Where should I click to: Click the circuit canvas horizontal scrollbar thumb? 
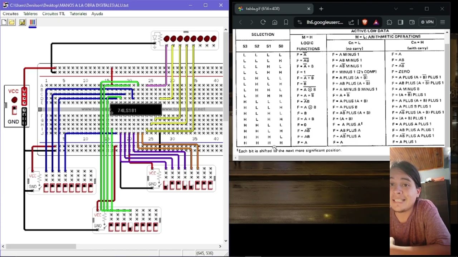coord(41,246)
